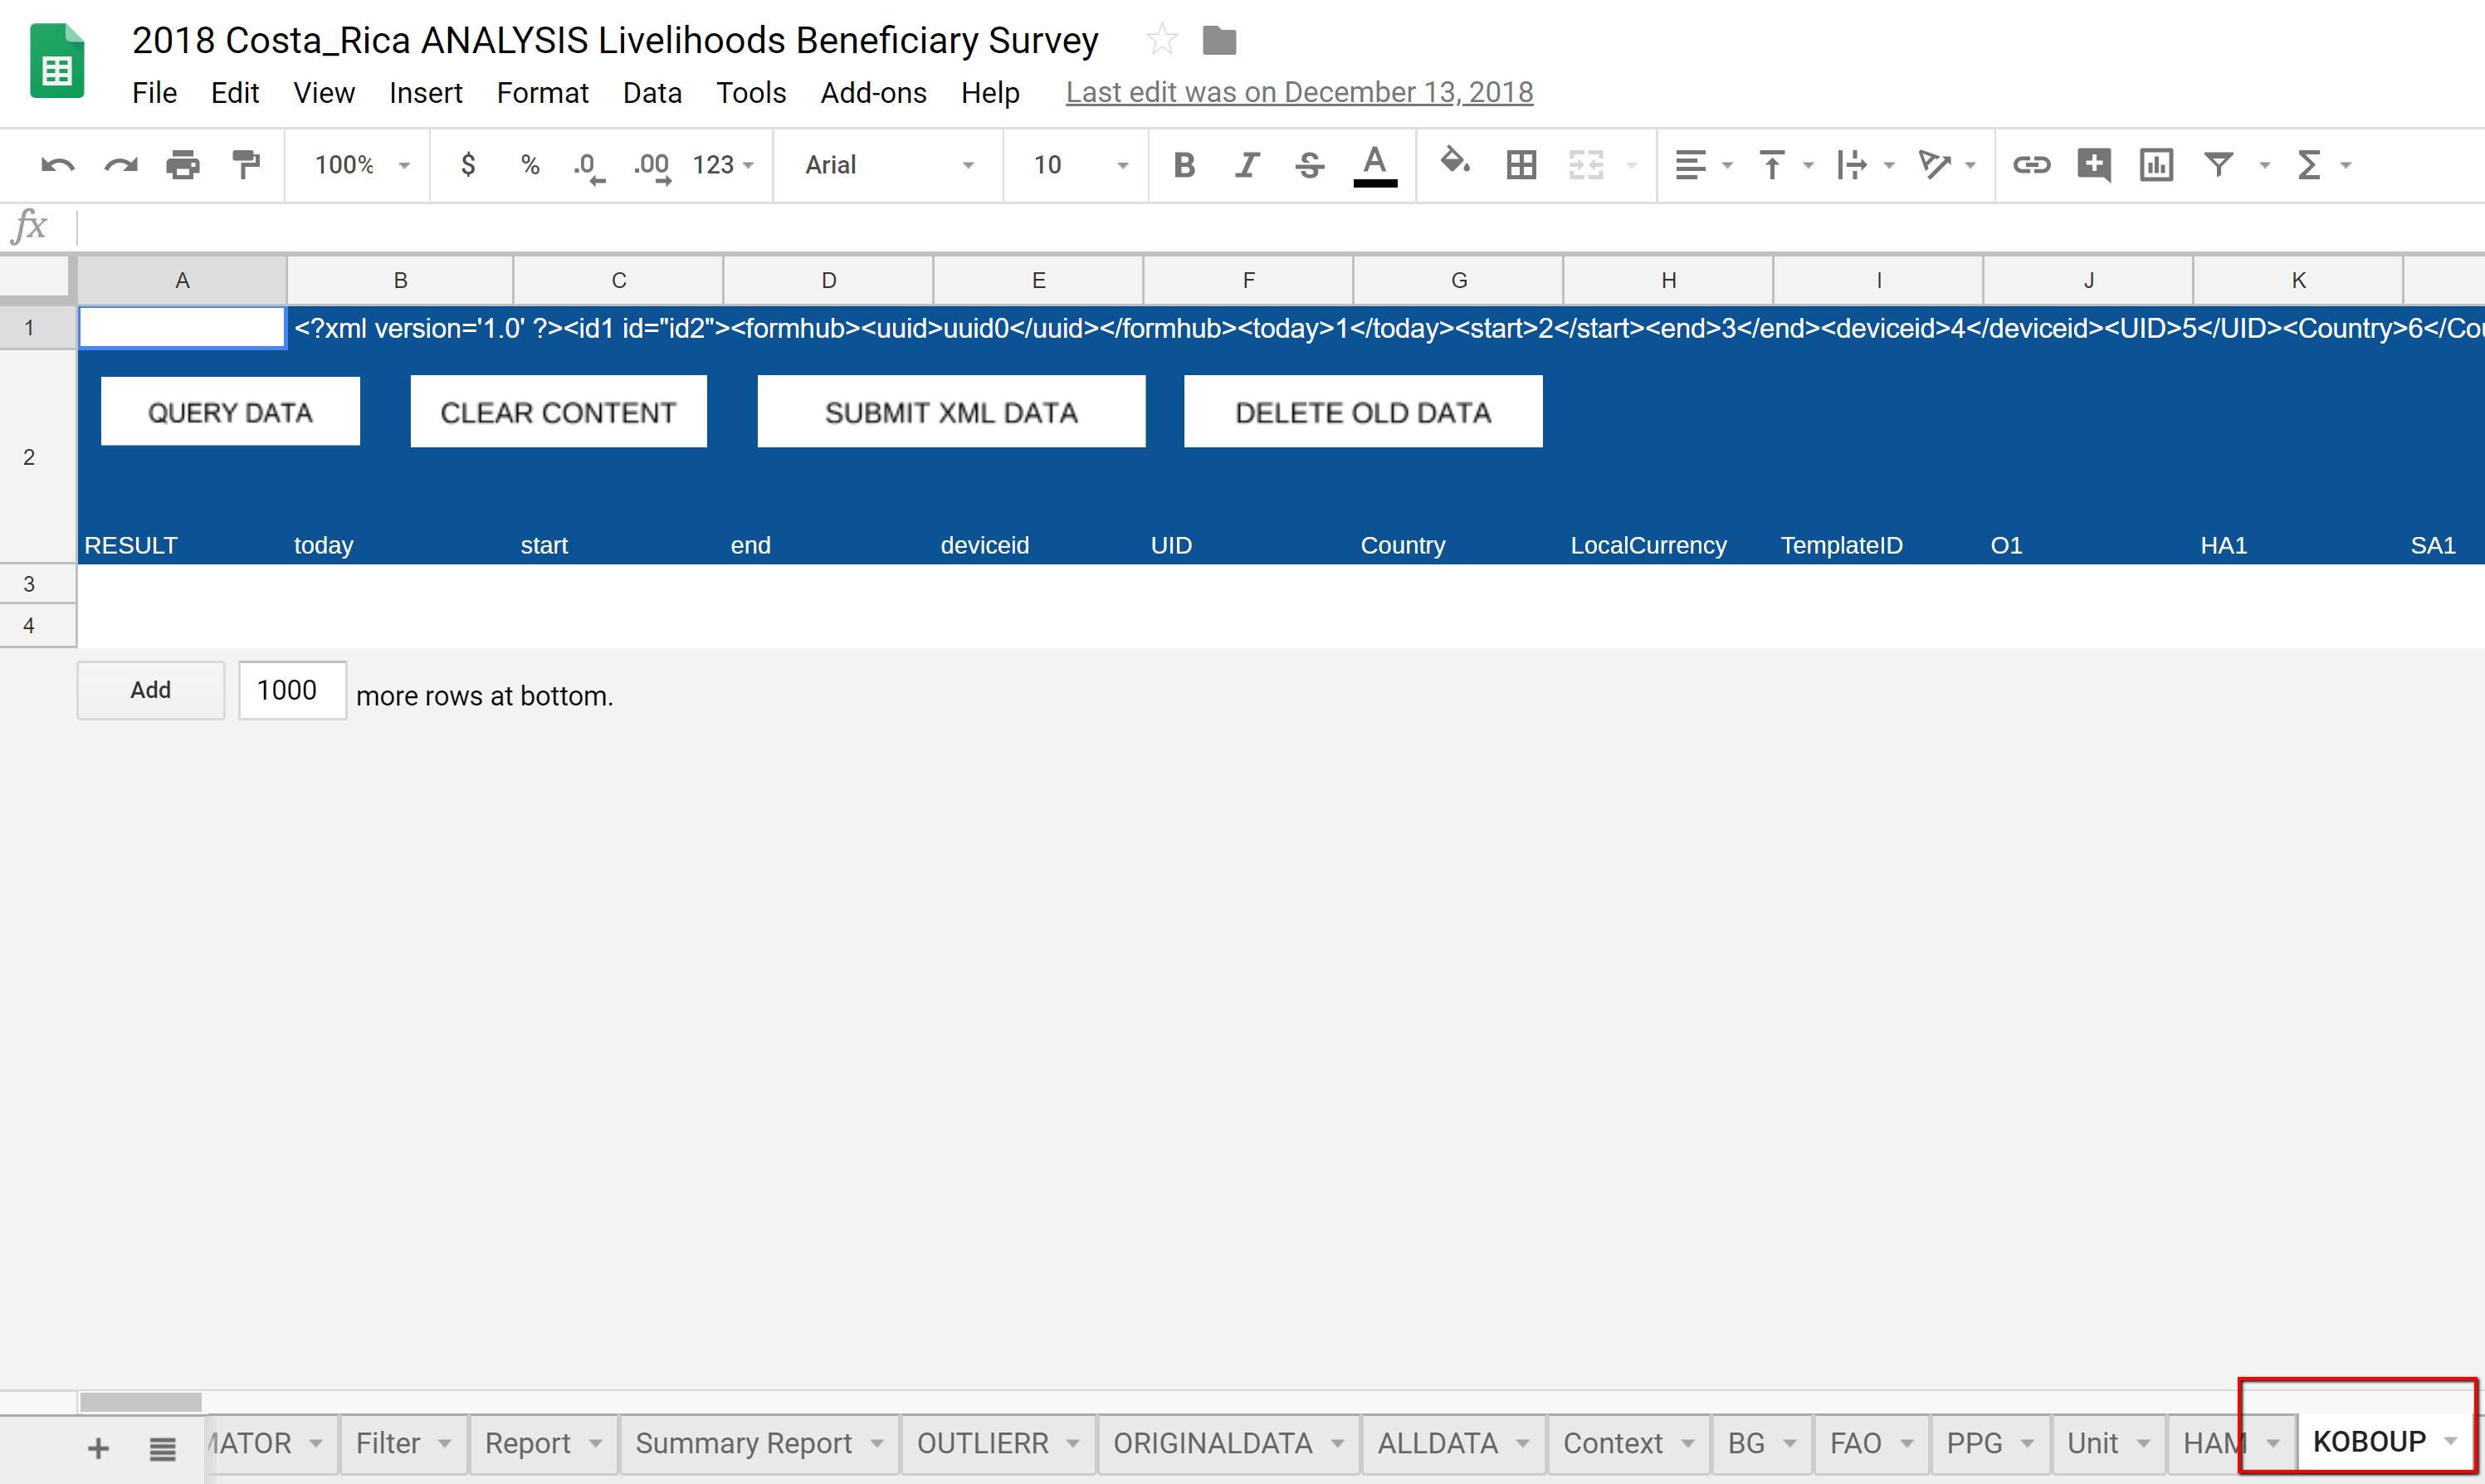Open KOBOUP tab dropdown arrow
The image size is (2485, 1484).
[x=2450, y=1442]
